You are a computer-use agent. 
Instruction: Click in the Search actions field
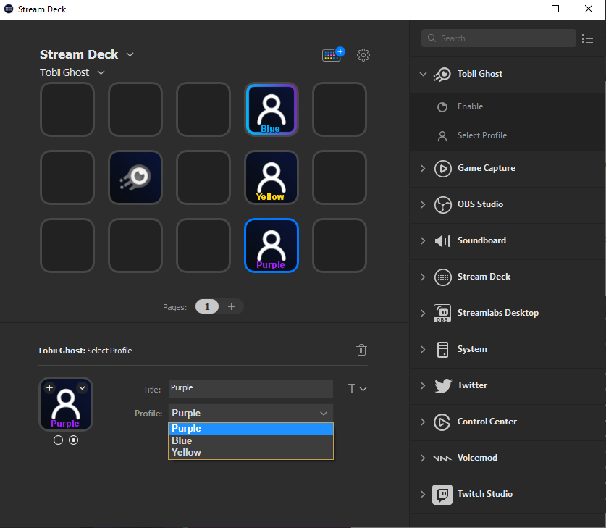(499, 38)
